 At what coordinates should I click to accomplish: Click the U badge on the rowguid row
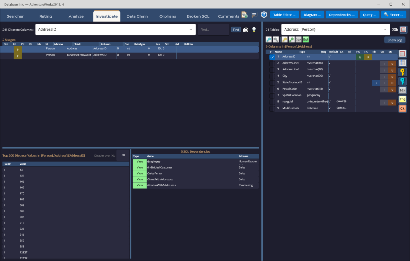coord(392,102)
